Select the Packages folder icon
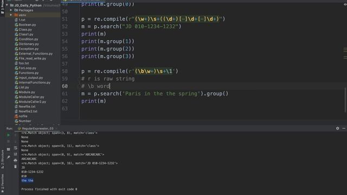Image resolution: width=347 pixels, height=195 pixels. [x=16, y=10]
